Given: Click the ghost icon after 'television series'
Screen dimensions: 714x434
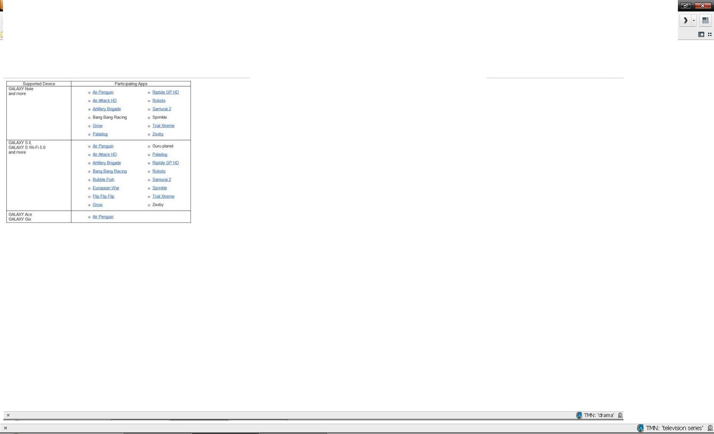Looking at the screenshot, I should [710, 428].
